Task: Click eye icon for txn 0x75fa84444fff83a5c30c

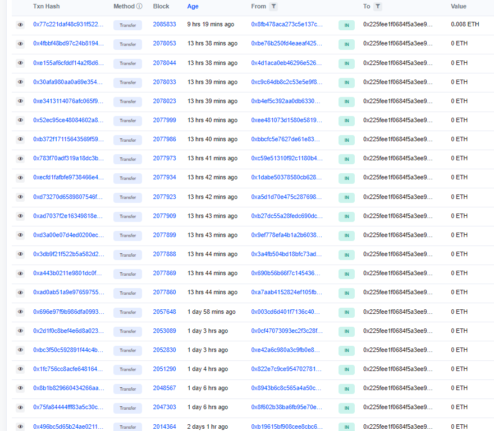Action: 20,407
